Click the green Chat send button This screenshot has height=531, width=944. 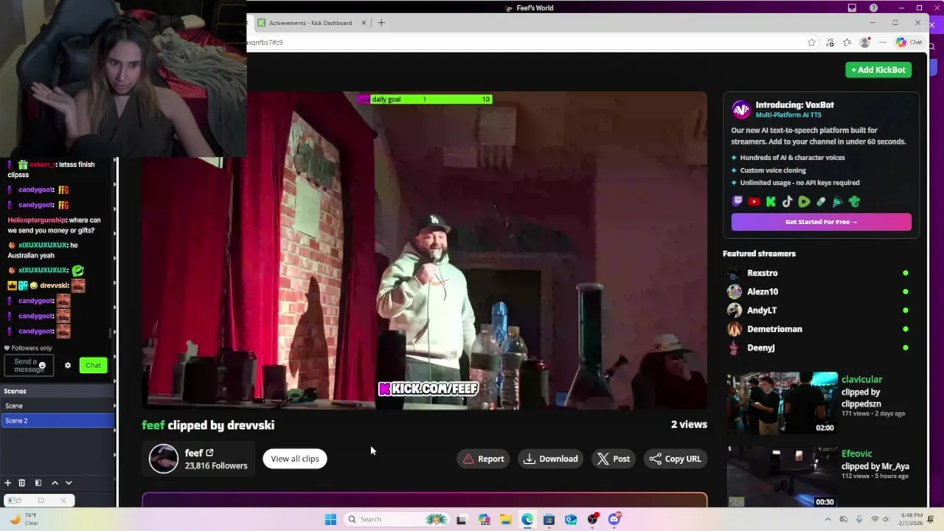[93, 365]
